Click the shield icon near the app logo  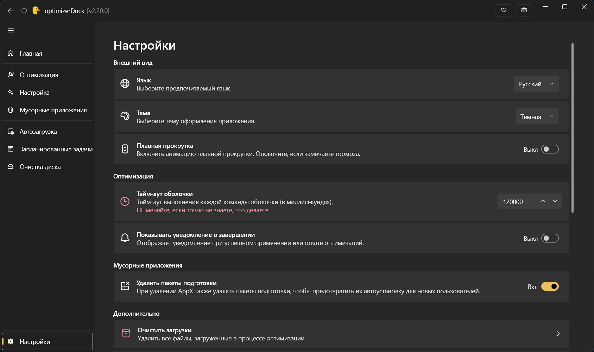click(24, 11)
